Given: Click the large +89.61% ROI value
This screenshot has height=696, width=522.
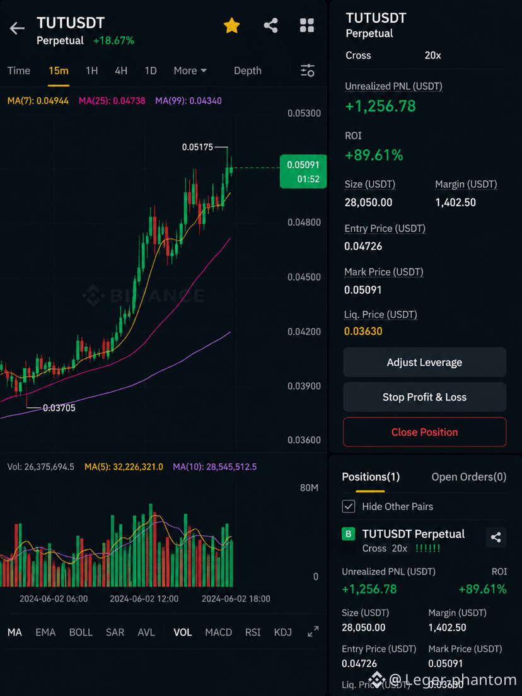Looking at the screenshot, I should click(374, 155).
